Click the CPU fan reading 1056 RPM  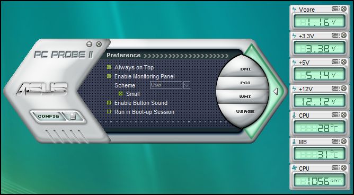(319, 180)
